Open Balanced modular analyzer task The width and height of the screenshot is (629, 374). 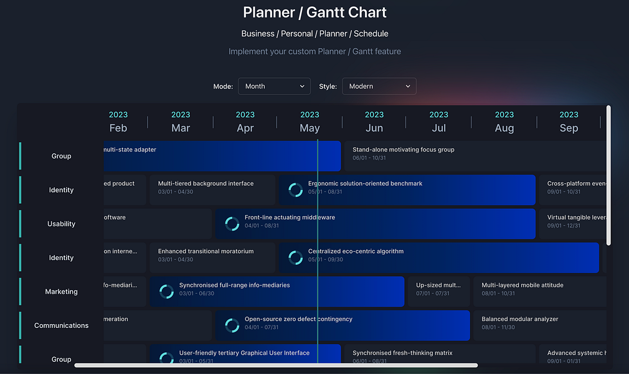coord(540,325)
